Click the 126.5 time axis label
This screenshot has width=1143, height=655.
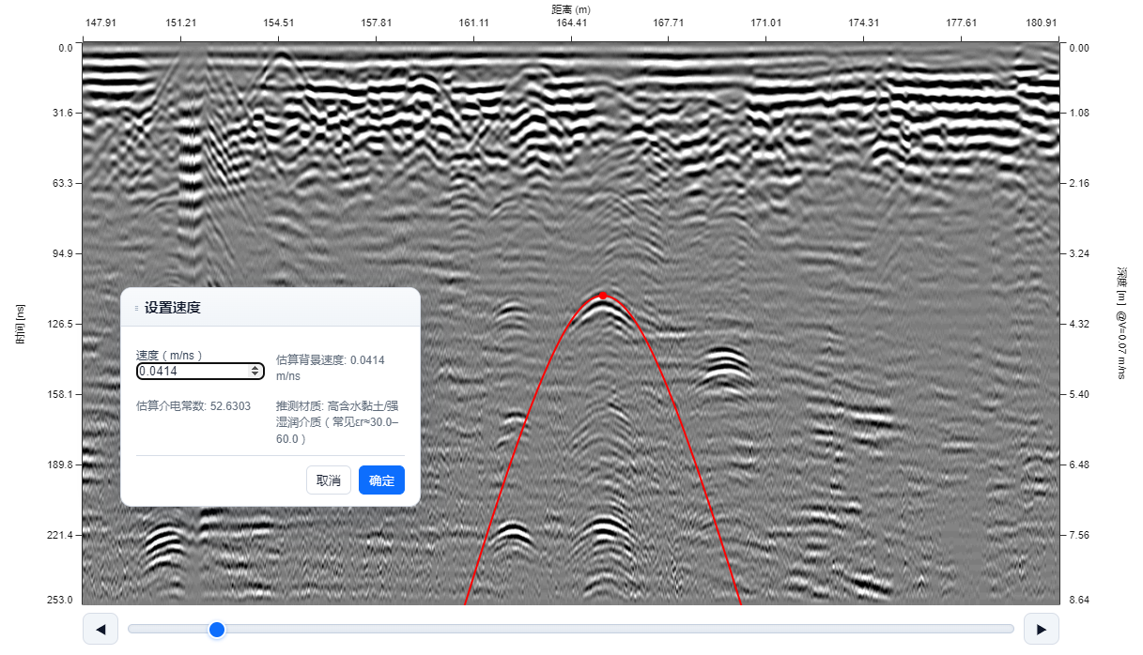coord(61,324)
